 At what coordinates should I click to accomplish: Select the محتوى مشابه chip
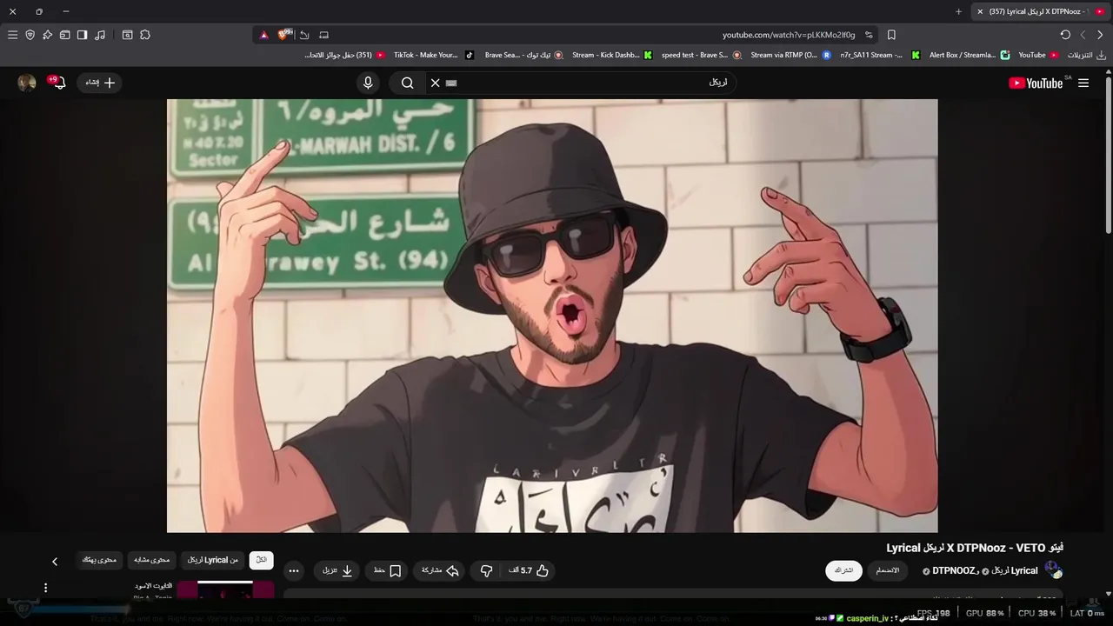pyautogui.click(x=152, y=560)
